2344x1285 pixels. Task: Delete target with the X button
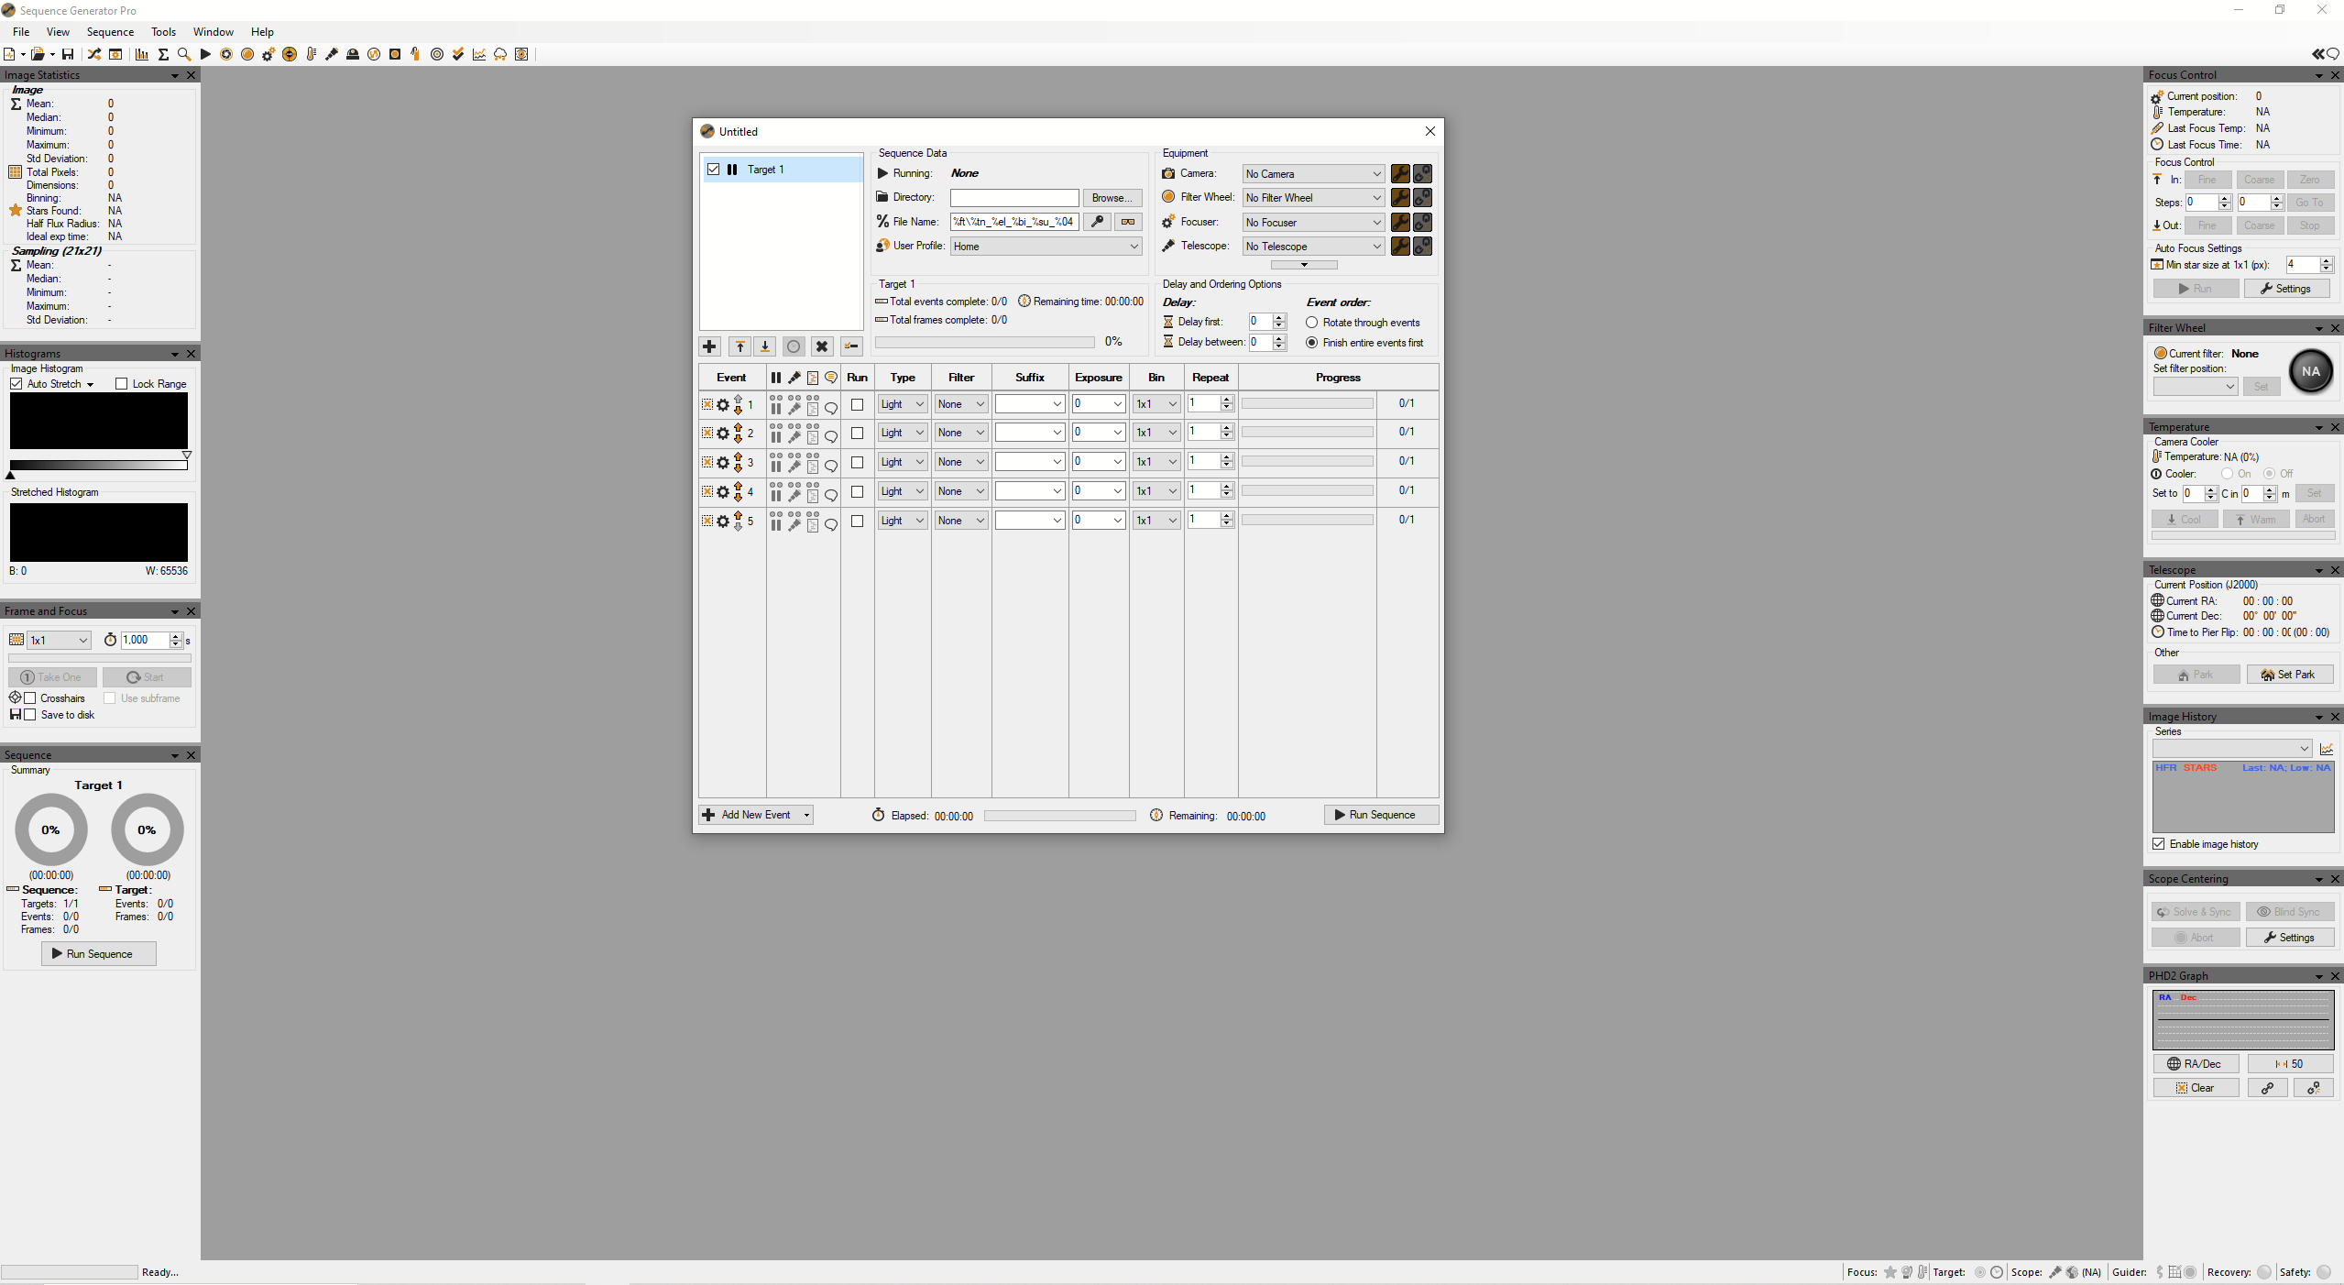point(822,346)
